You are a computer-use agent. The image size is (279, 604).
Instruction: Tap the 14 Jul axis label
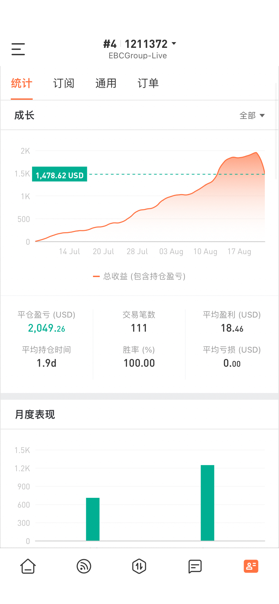(69, 251)
